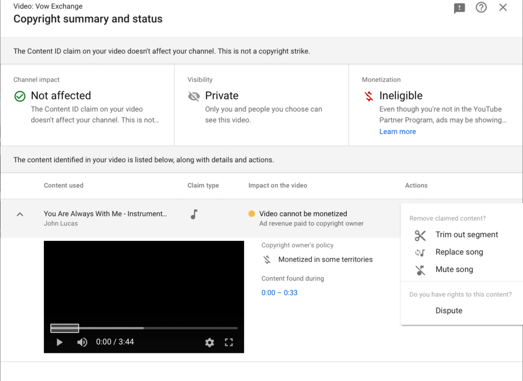The width and height of the screenshot is (523, 381).
Task: Click the send feedback icon
Action: click(x=460, y=8)
